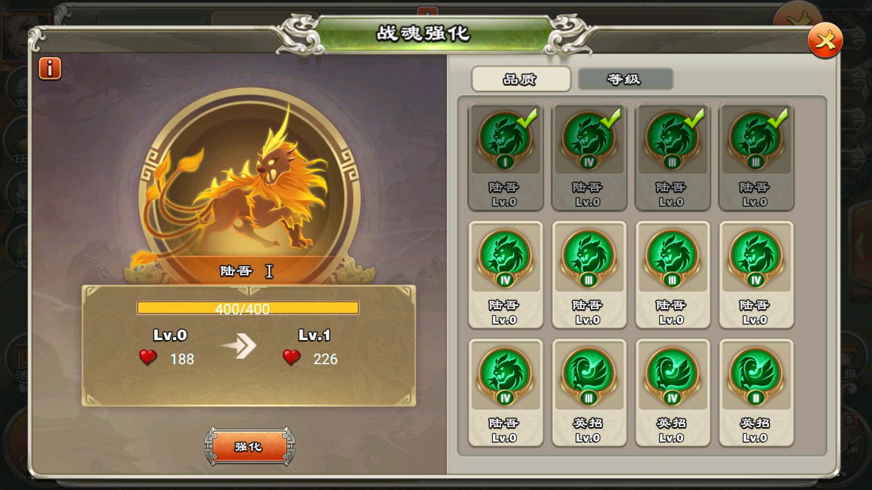872x490 pixels.
Task: Select the 英招 II soul card
Action: coord(756,393)
